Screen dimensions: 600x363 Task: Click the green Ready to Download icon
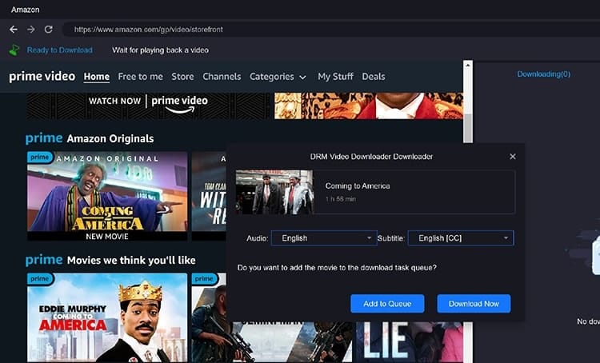[14, 50]
